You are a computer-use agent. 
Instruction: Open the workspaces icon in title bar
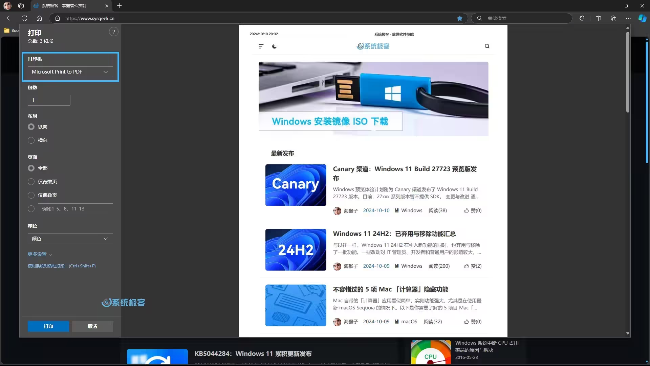[21, 6]
